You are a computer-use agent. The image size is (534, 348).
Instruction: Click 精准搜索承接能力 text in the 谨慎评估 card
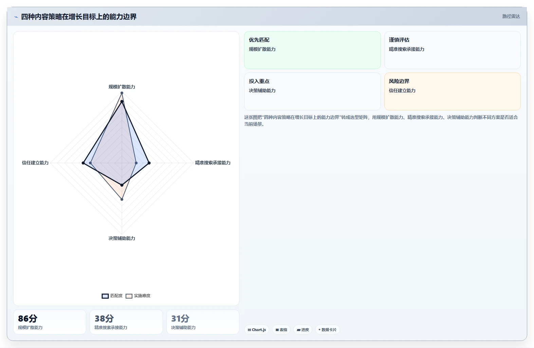click(x=407, y=49)
